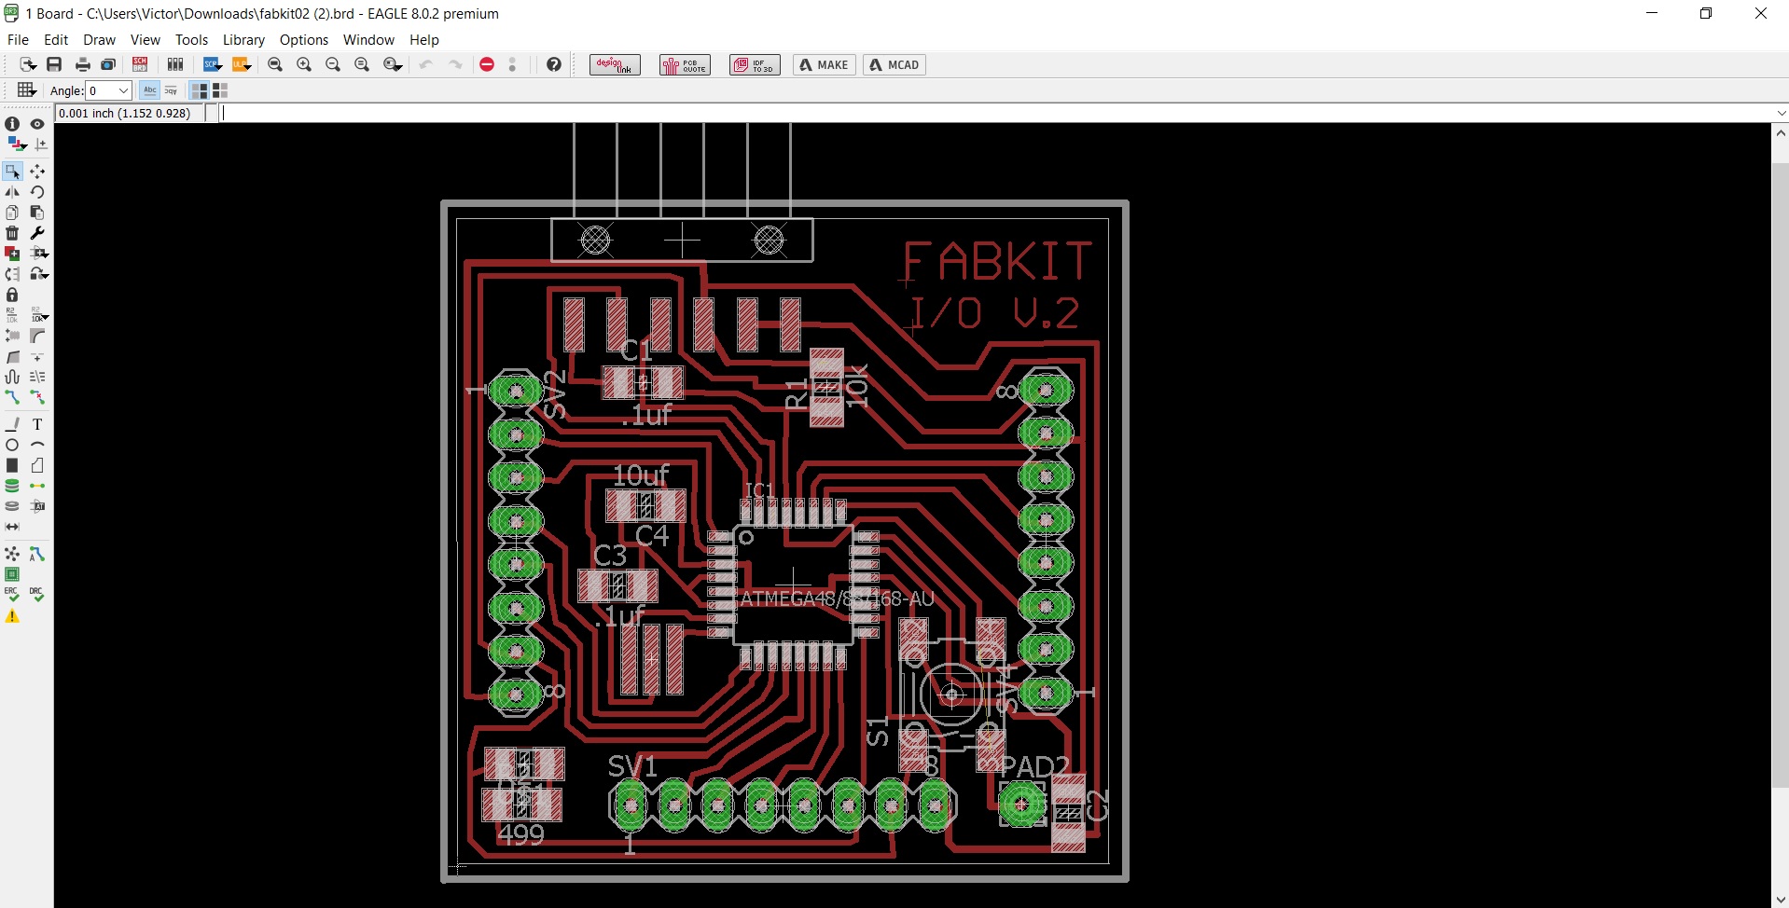Select the Circle drawing tool

pos(12,445)
